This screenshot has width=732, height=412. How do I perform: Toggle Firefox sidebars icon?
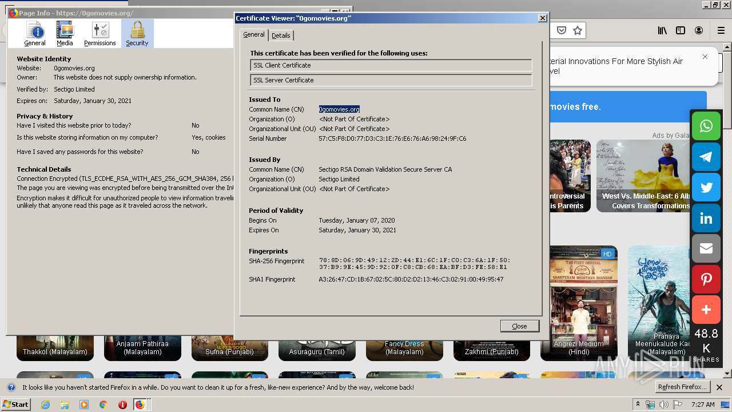(681, 30)
